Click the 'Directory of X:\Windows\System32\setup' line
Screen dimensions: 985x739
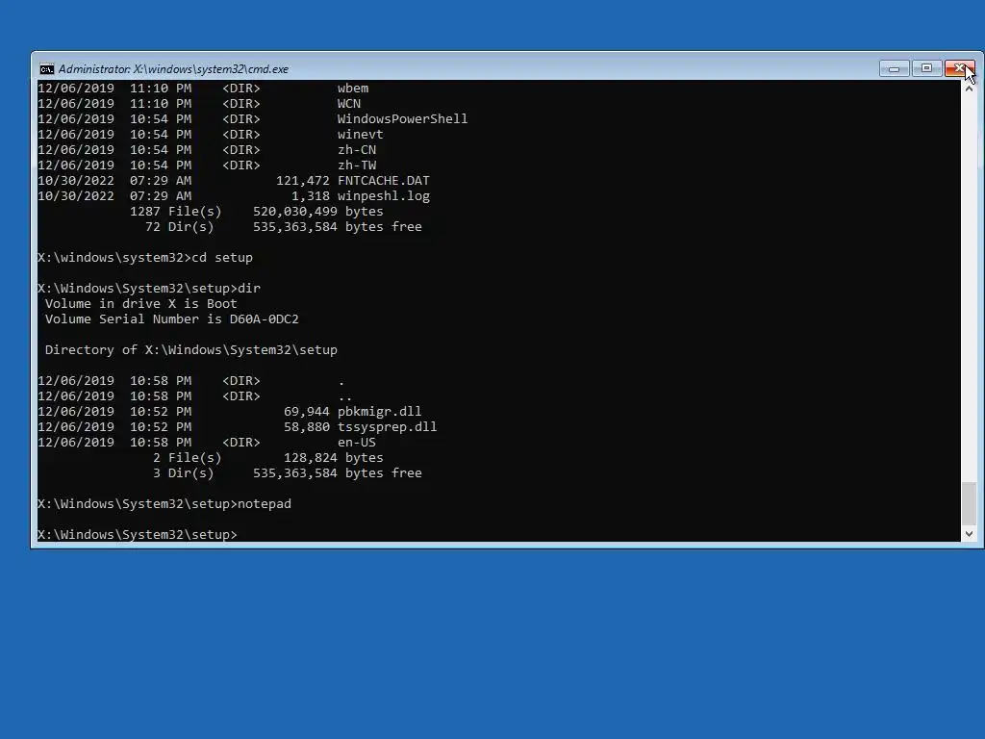click(x=191, y=350)
